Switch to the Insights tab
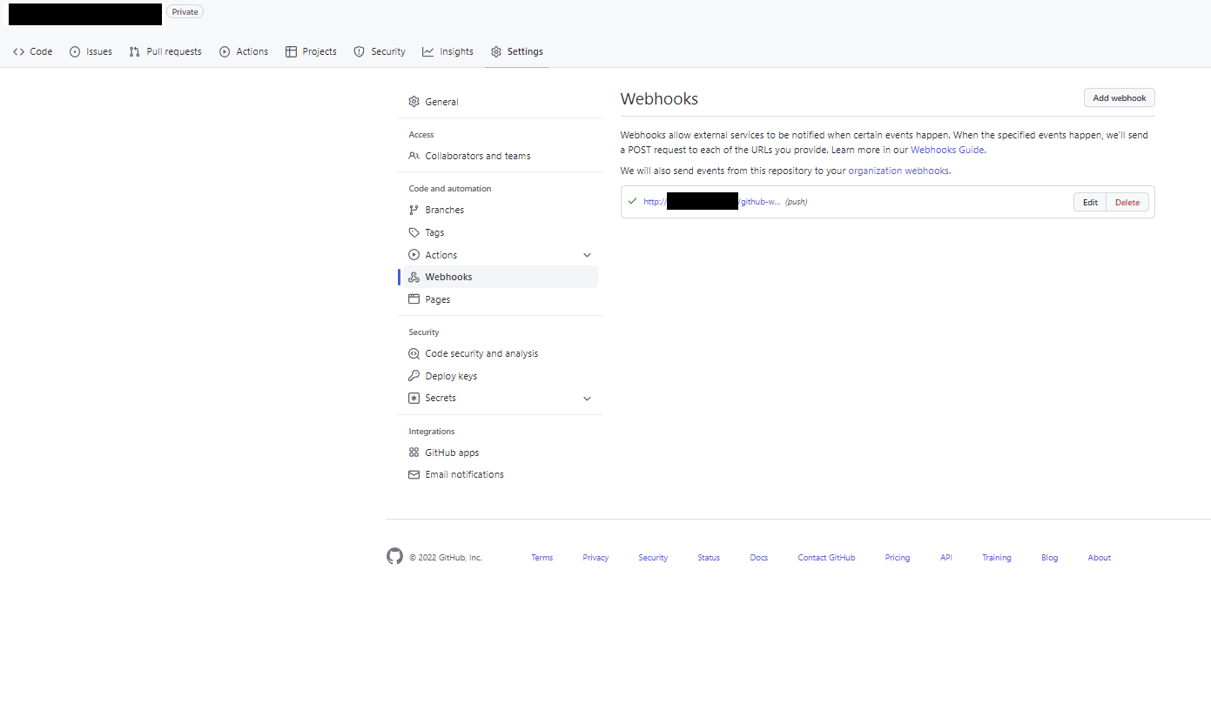Viewport: 1211px width, 711px height. (447, 51)
